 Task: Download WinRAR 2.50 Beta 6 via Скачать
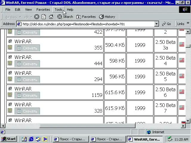[x=27, y=95]
